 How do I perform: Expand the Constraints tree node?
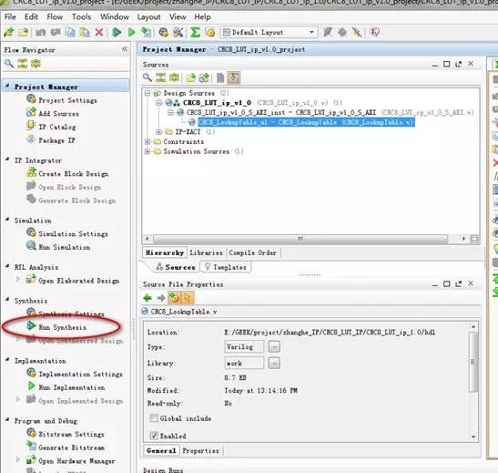tap(147, 141)
